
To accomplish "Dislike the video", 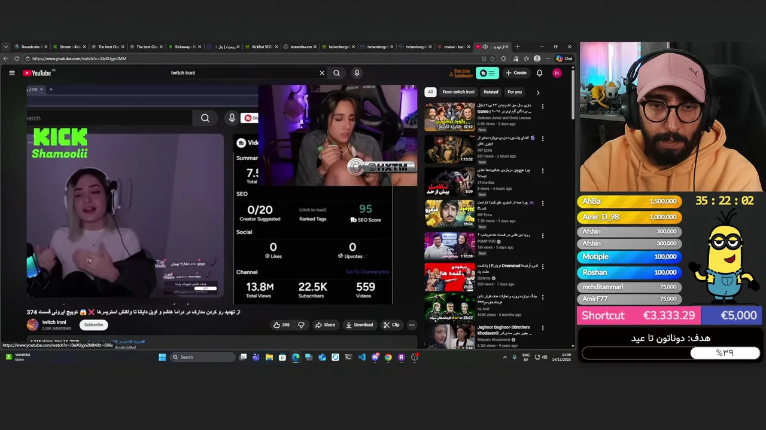I will click(302, 325).
